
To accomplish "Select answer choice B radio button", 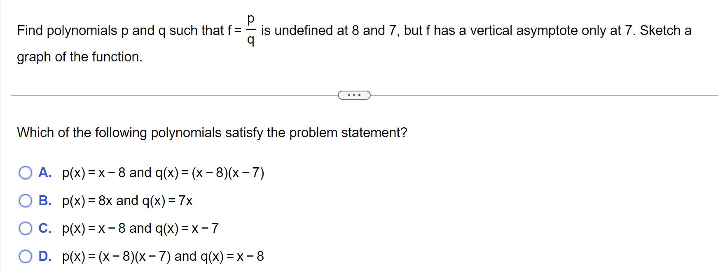I will [26, 201].
